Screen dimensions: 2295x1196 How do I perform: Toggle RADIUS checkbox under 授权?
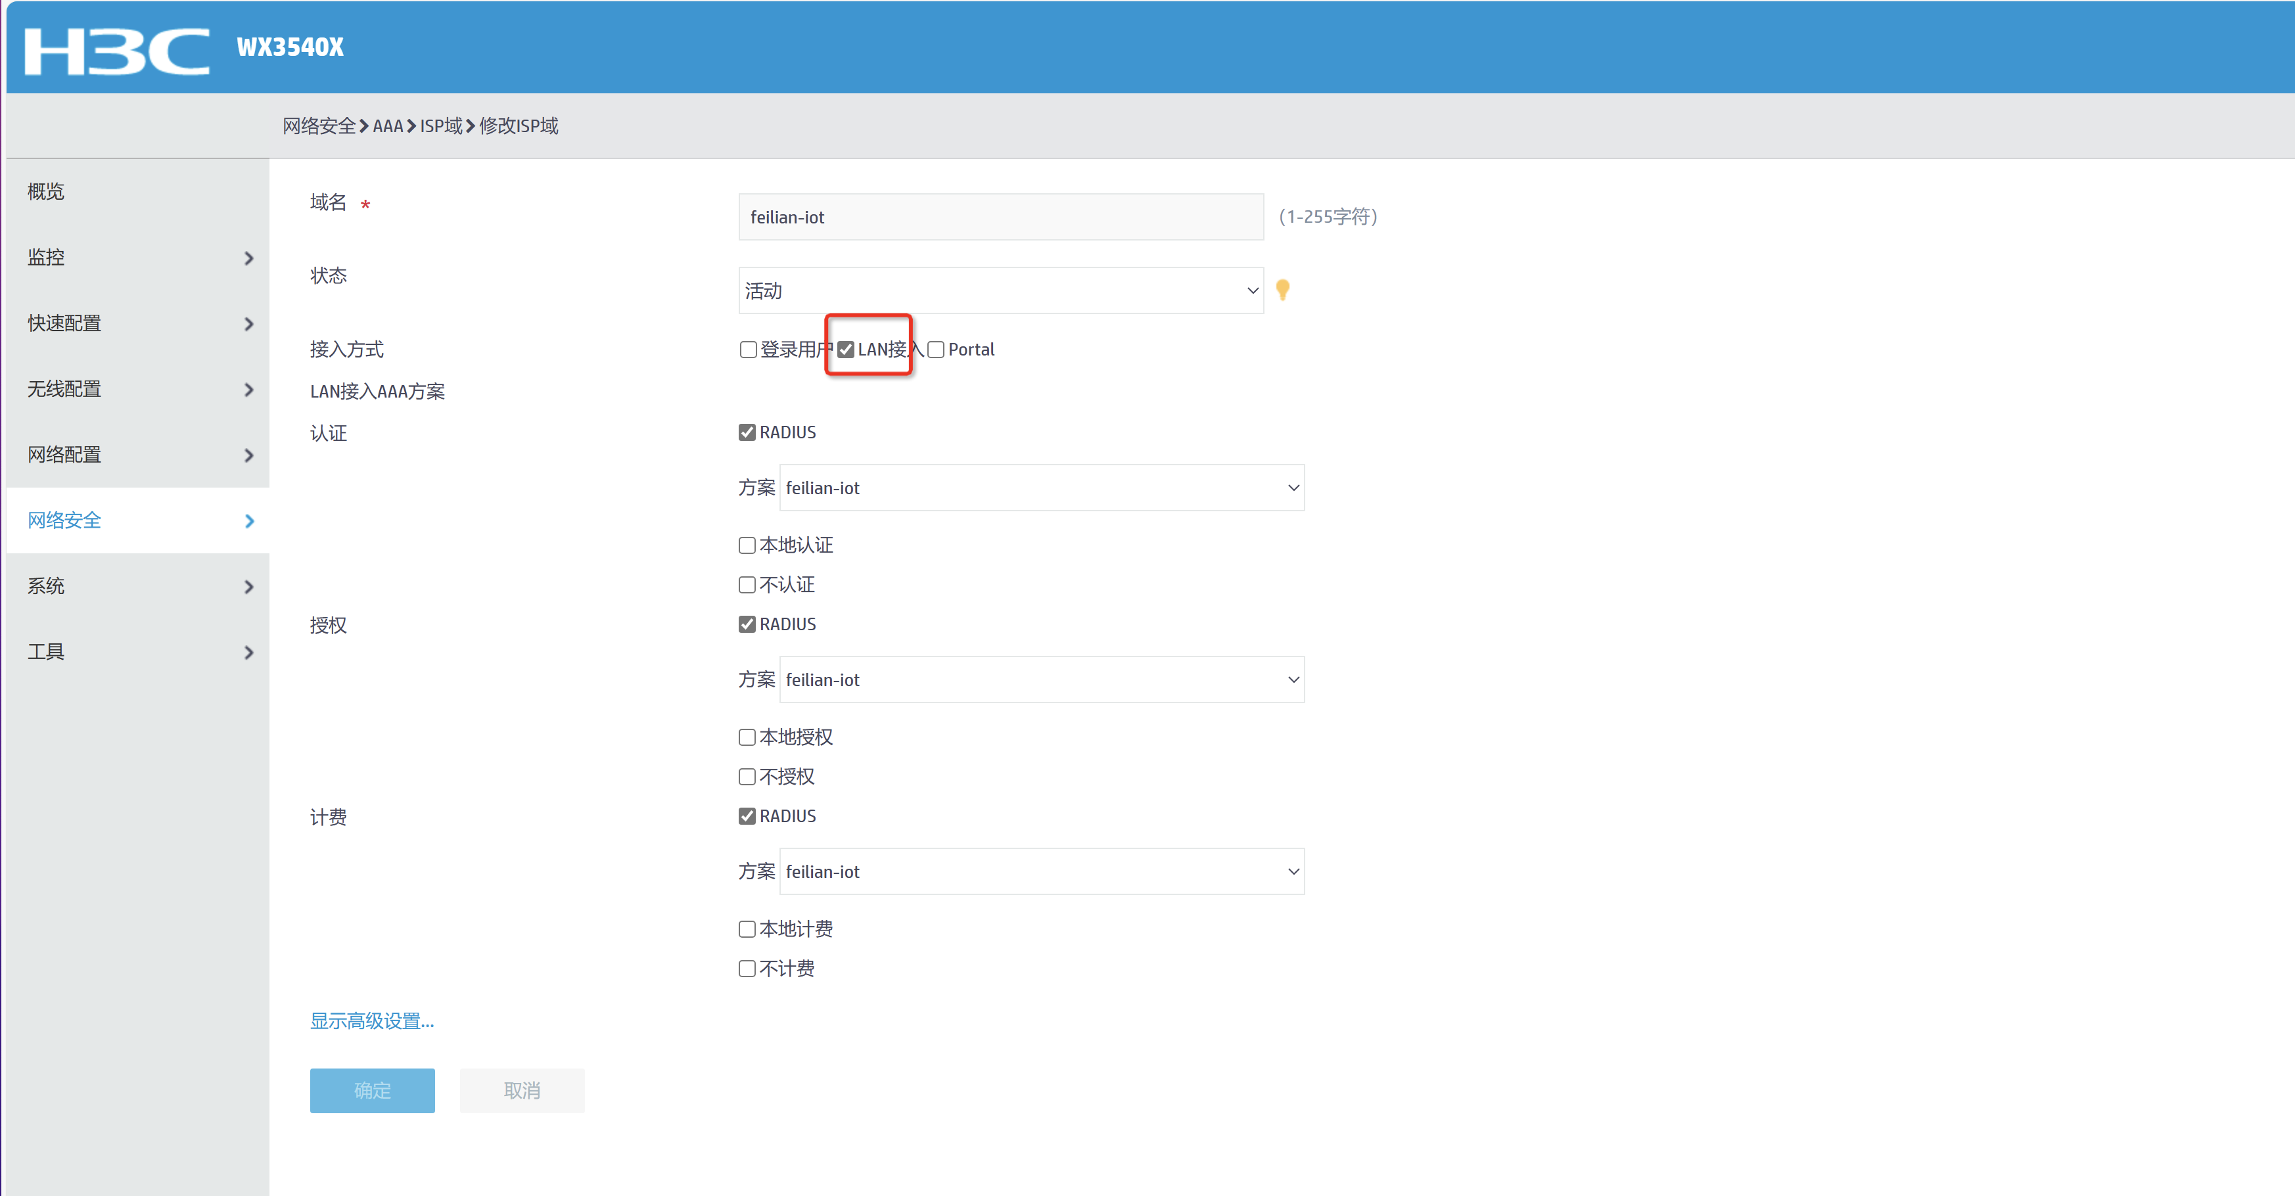tap(747, 624)
